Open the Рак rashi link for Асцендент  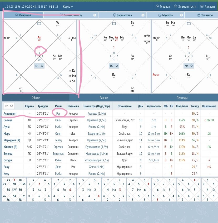pos(58,114)
